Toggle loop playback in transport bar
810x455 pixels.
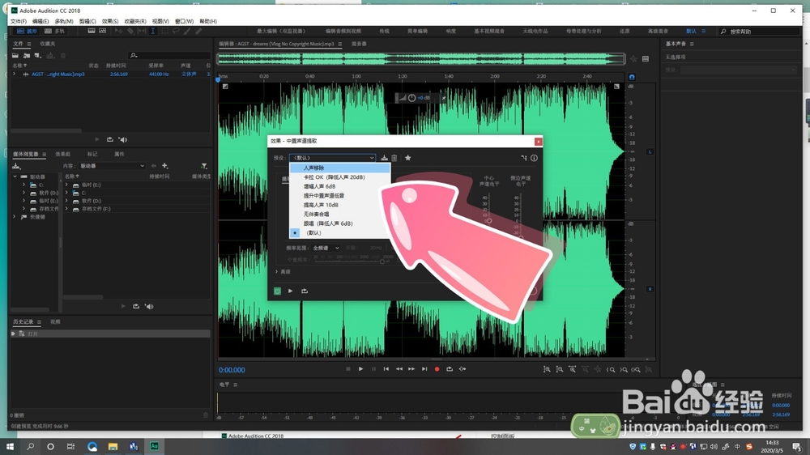click(450, 369)
